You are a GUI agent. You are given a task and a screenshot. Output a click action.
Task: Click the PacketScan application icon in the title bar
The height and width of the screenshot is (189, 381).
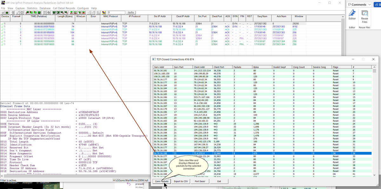click(3, 3)
